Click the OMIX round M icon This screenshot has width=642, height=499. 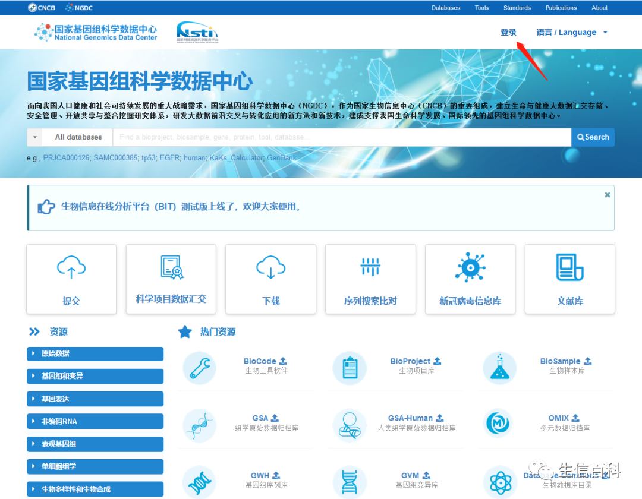[498, 424]
